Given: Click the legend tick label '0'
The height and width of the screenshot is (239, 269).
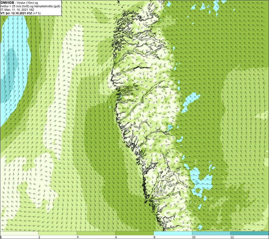Looking at the screenshot, I should (1, 237).
